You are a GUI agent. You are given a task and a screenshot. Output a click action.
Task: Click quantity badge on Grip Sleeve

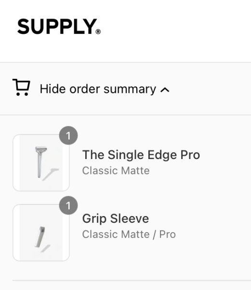68,205
